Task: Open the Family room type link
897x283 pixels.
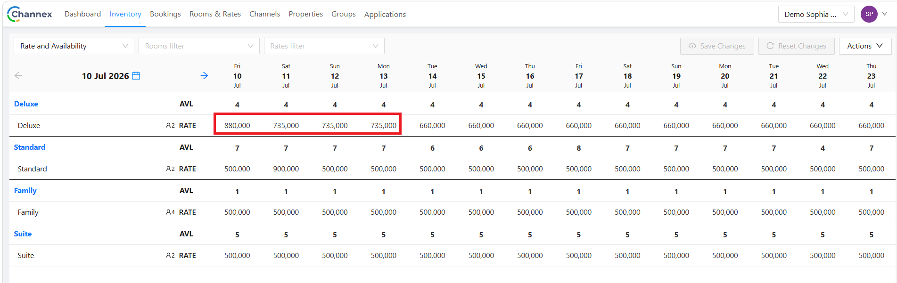Action: 25,191
